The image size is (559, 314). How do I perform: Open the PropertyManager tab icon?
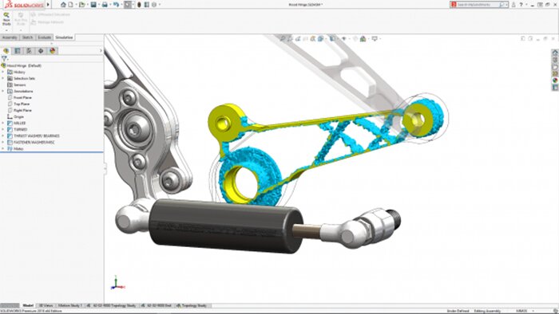tap(18, 51)
